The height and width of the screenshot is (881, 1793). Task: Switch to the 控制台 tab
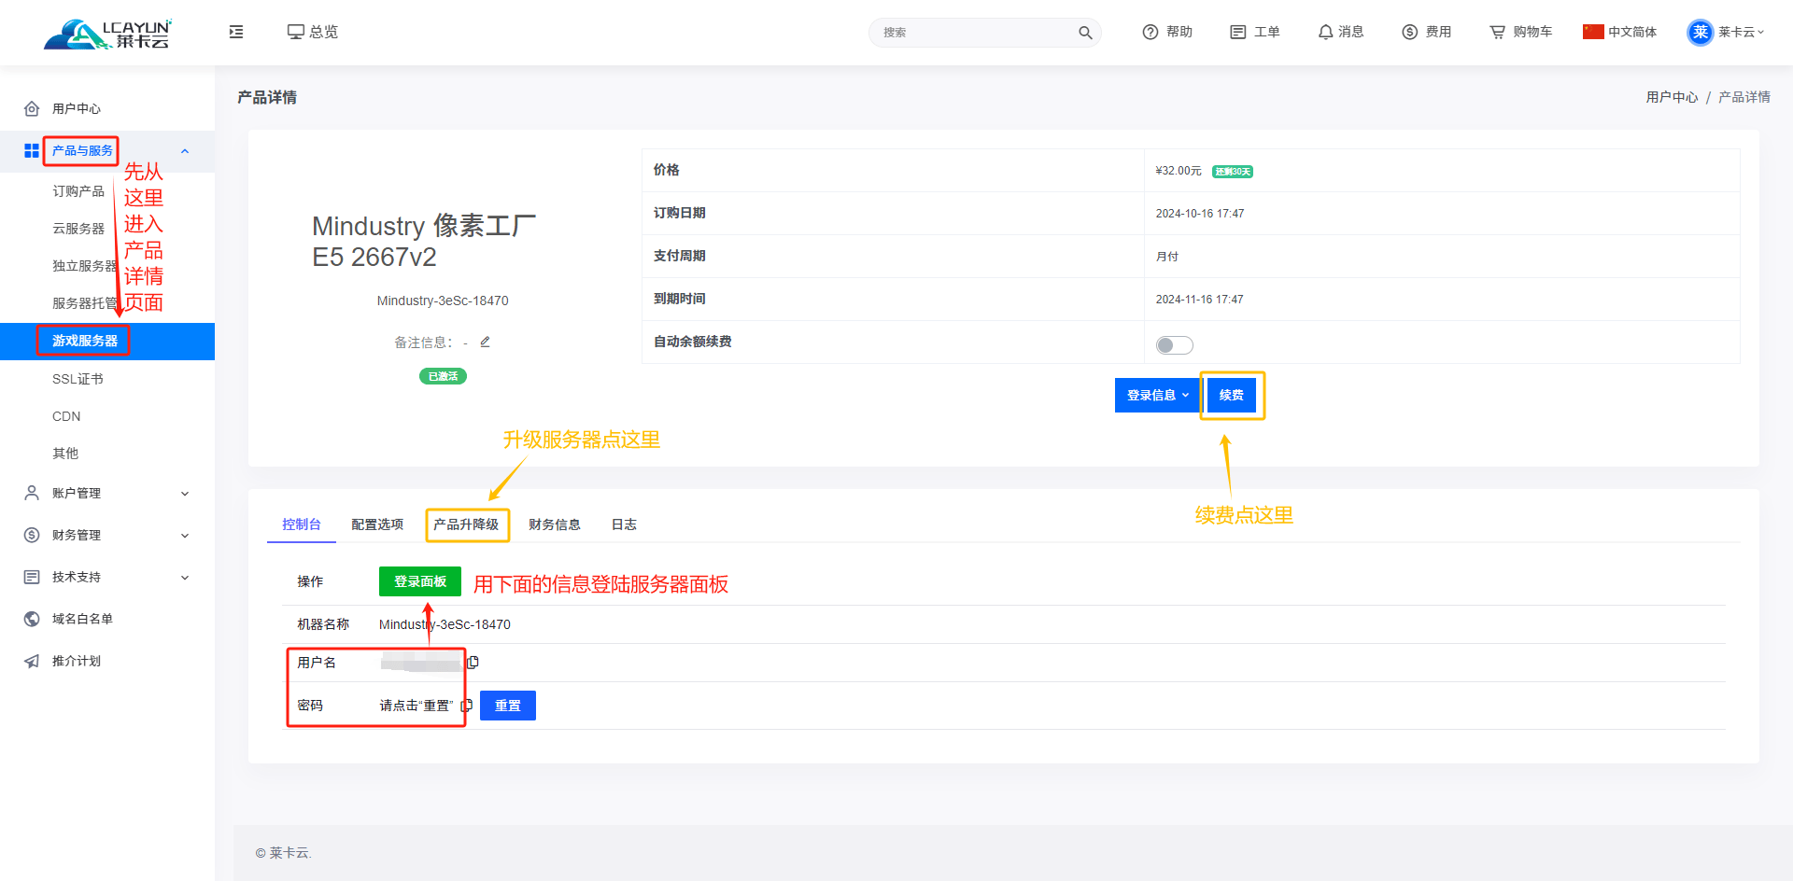click(302, 524)
